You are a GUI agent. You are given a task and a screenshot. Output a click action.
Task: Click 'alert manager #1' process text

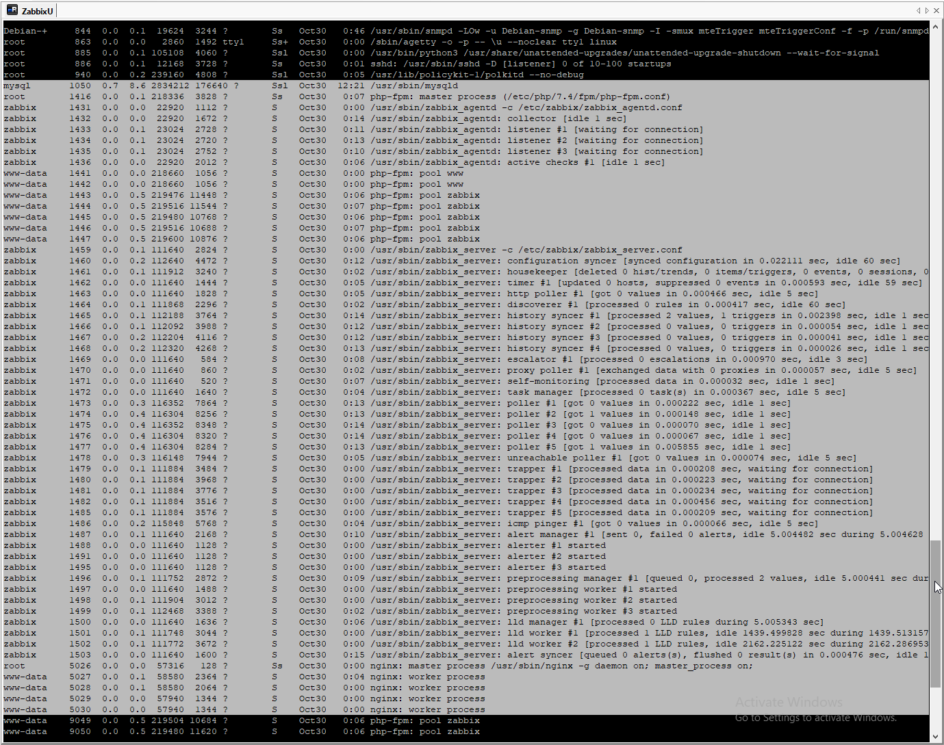pyautogui.click(x=551, y=534)
